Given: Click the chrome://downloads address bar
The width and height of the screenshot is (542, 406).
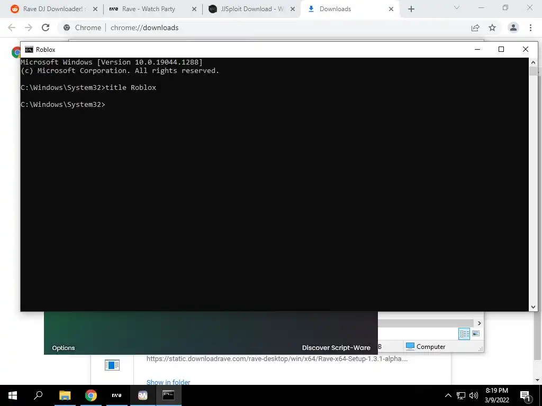Looking at the screenshot, I should point(263,27).
